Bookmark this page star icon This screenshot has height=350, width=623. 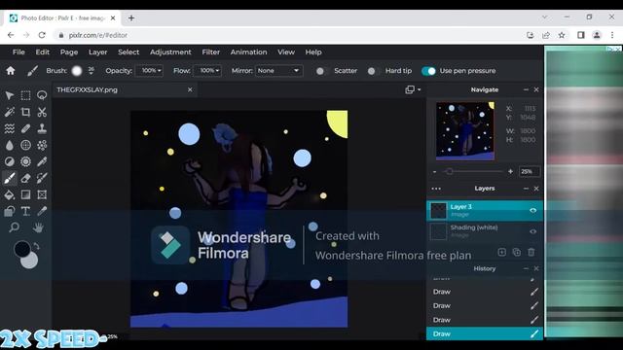562,35
